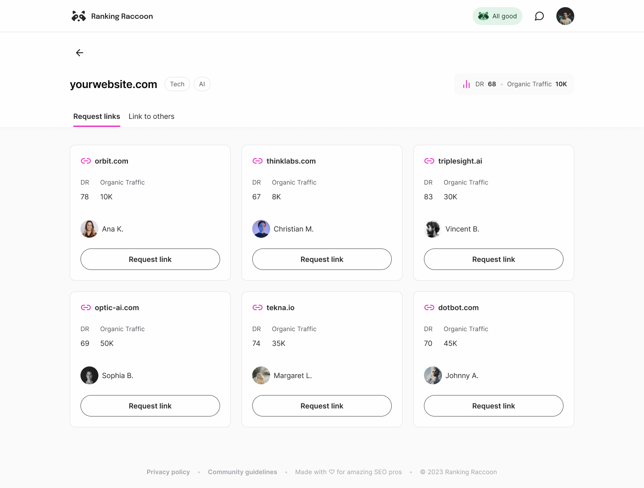Open the user profile avatar menu
Viewport: 644px width, 488px height.
[565, 16]
